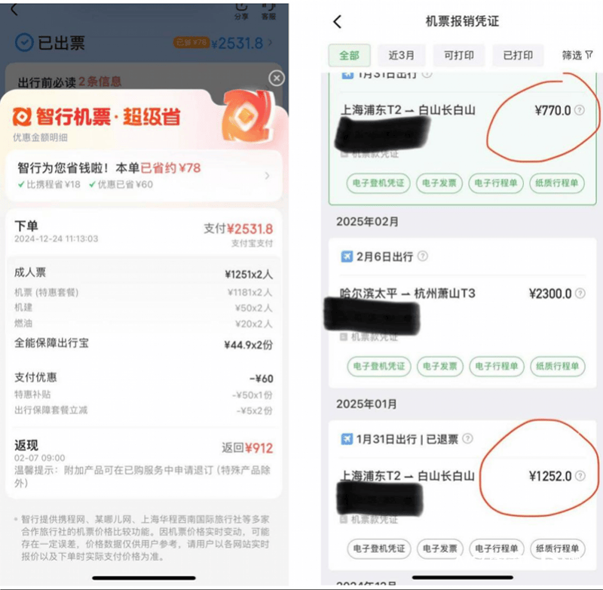Switch to the 可打印 tab
The height and width of the screenshot is (590, 603).
tap(459, 55)
